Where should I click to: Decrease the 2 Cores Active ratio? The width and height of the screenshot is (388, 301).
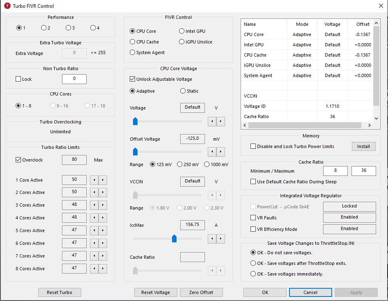94,192
